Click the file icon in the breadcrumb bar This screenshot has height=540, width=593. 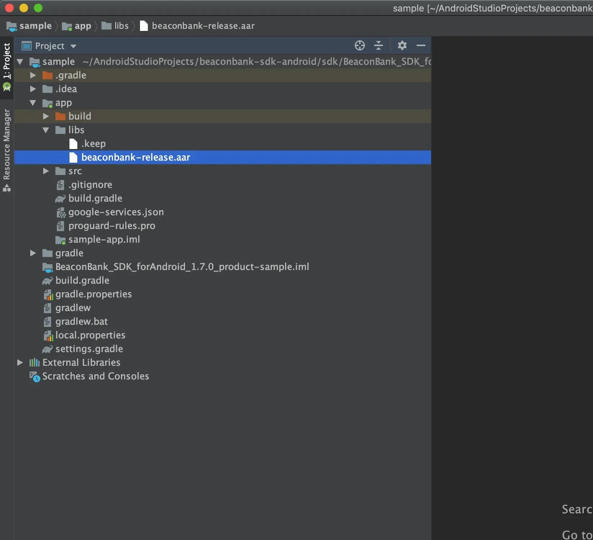point(144,26)
